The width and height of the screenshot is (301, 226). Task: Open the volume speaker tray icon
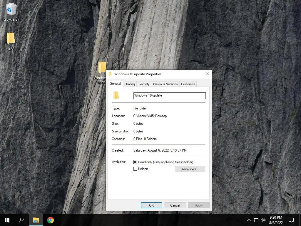point(263,220)
